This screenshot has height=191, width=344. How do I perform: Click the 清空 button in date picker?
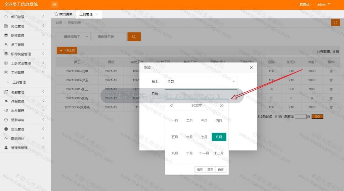pos(200,170)
